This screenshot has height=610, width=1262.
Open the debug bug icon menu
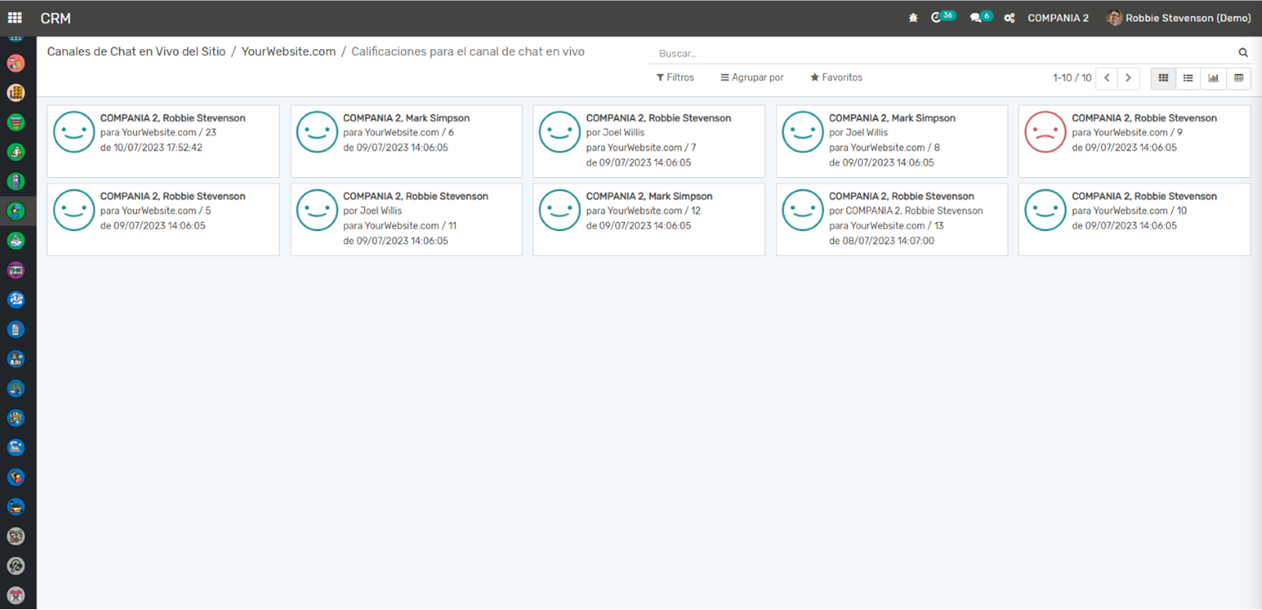913,17
